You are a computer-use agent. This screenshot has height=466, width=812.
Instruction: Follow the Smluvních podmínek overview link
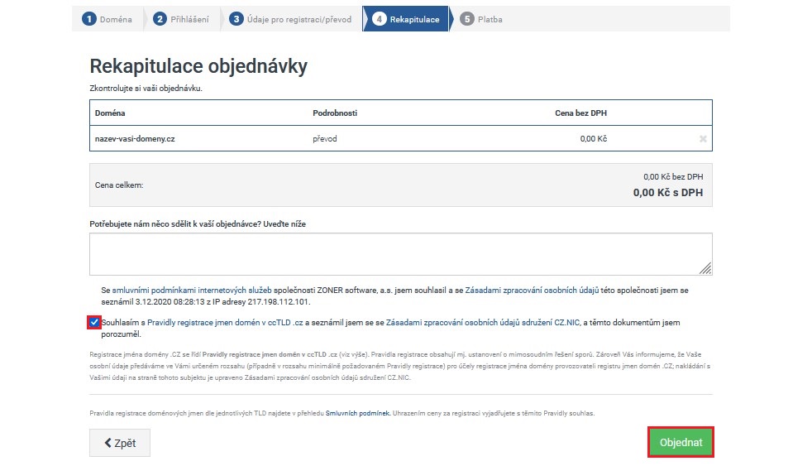358,412
